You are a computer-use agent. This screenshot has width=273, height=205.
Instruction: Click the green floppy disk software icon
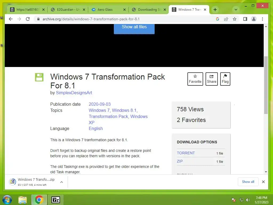[x=39, y=77]
